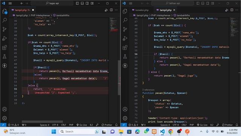Open Accounts icon in left VS Code window
Viewport: 241px width, 136px height.
5,109
